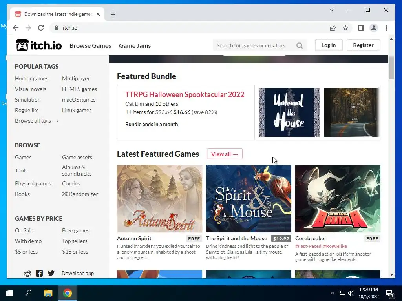This screenshot has height=301, width=402.
Task: Open Horror games tag
Action: [x=31, y=78]
